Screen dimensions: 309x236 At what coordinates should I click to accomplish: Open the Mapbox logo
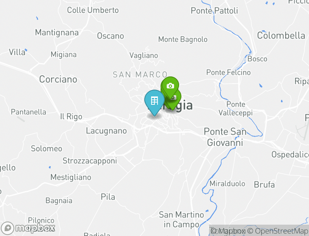[28, 228]
